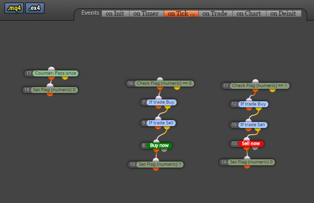The image size is (314, 203).
Task: Click orange output connector of block 14
Action: pos(247,166)
